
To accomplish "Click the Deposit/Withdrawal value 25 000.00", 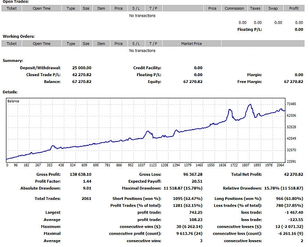I will [82, 68].
